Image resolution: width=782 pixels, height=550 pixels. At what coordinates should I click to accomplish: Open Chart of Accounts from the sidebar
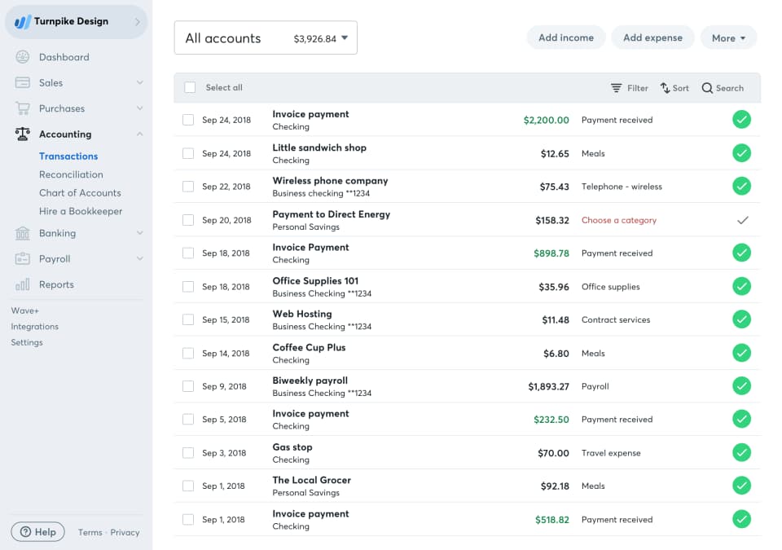click(x=79, y=192)
